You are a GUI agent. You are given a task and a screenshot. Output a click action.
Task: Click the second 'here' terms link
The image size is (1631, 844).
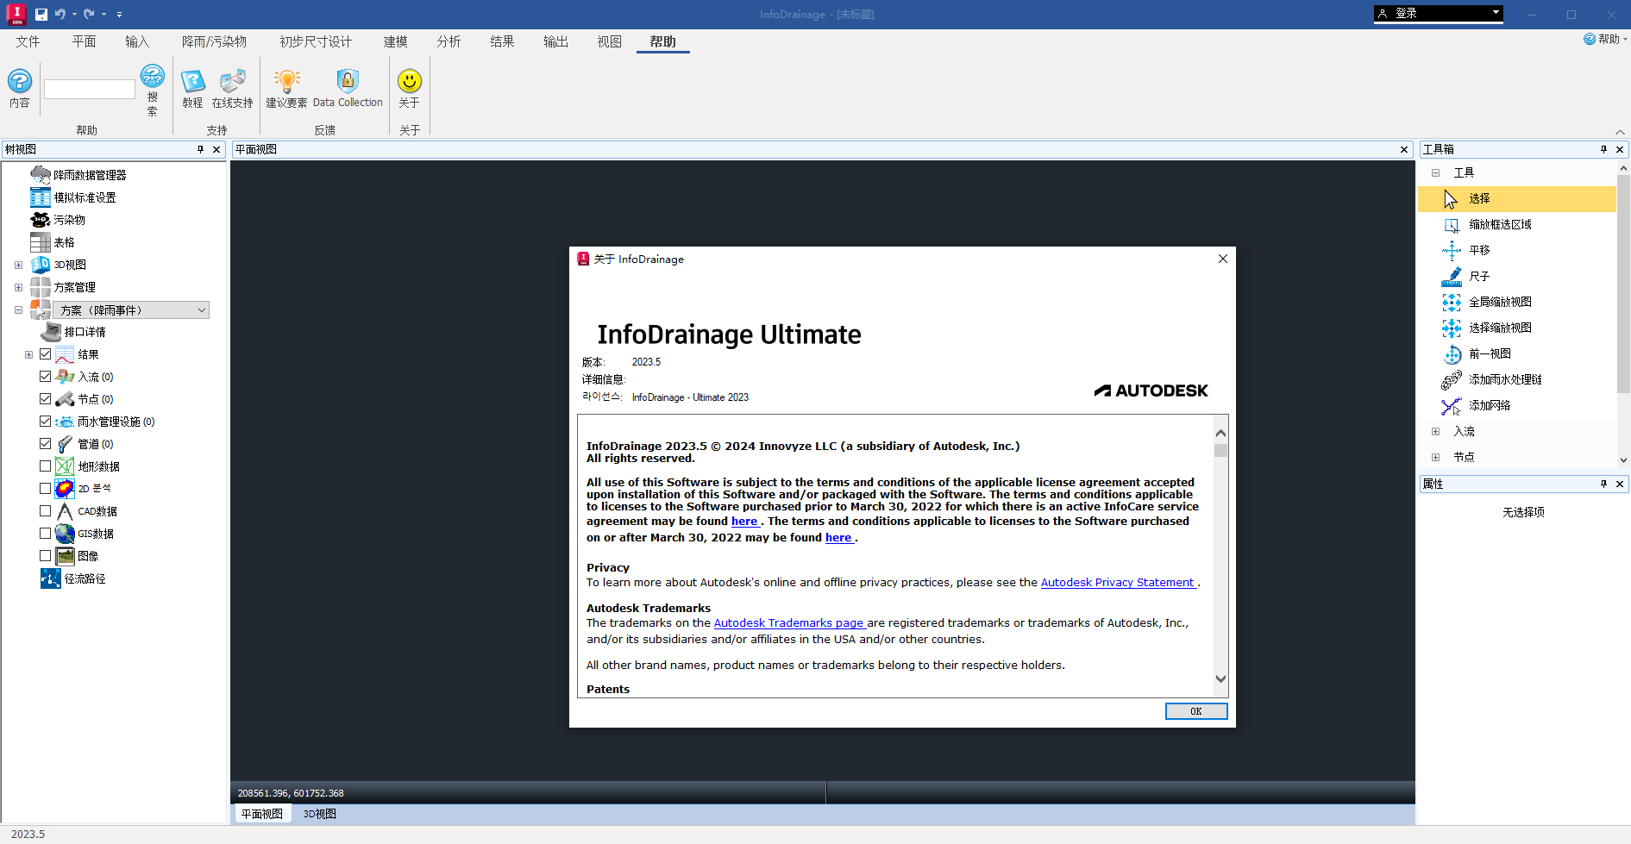(838, 538)
